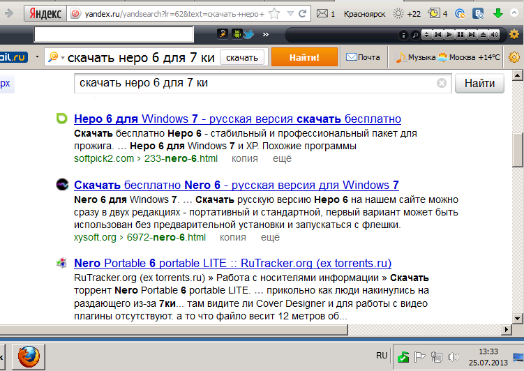The height and width of the screenshot is (371, 524).
Task: Bookmark this page with the star icon
Action: (x=274, y=14)
